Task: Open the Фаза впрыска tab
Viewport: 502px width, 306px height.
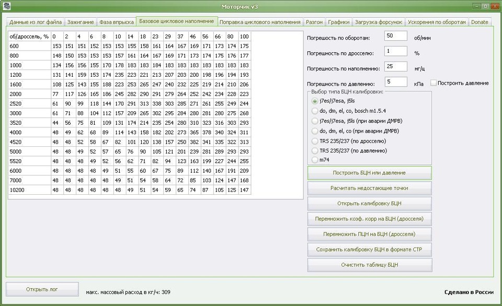Action: coord(116,22)
